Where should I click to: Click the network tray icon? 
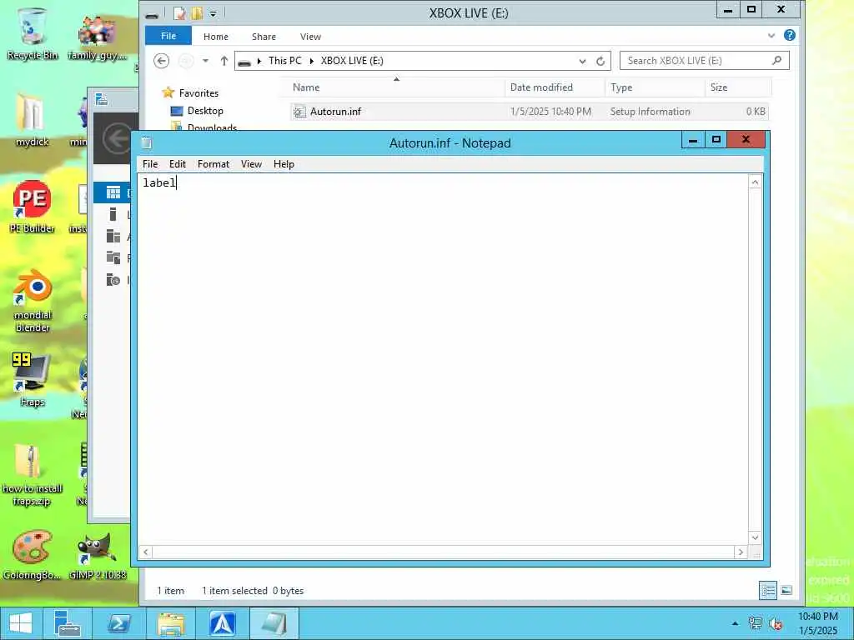[x=755, y=623]
